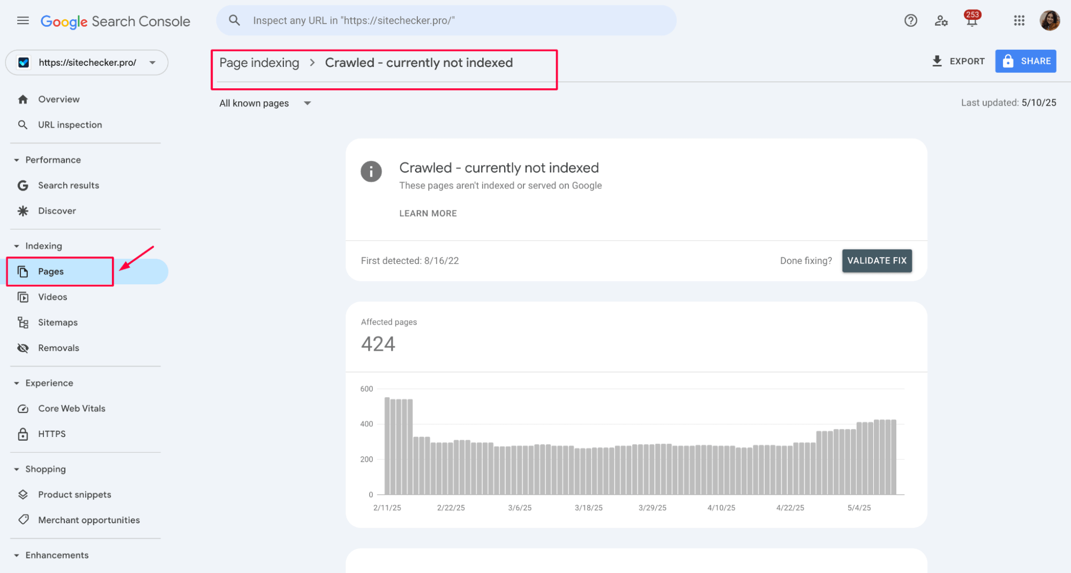
Task: Click the Export download arrow icon
Action: tap(937, 61)
